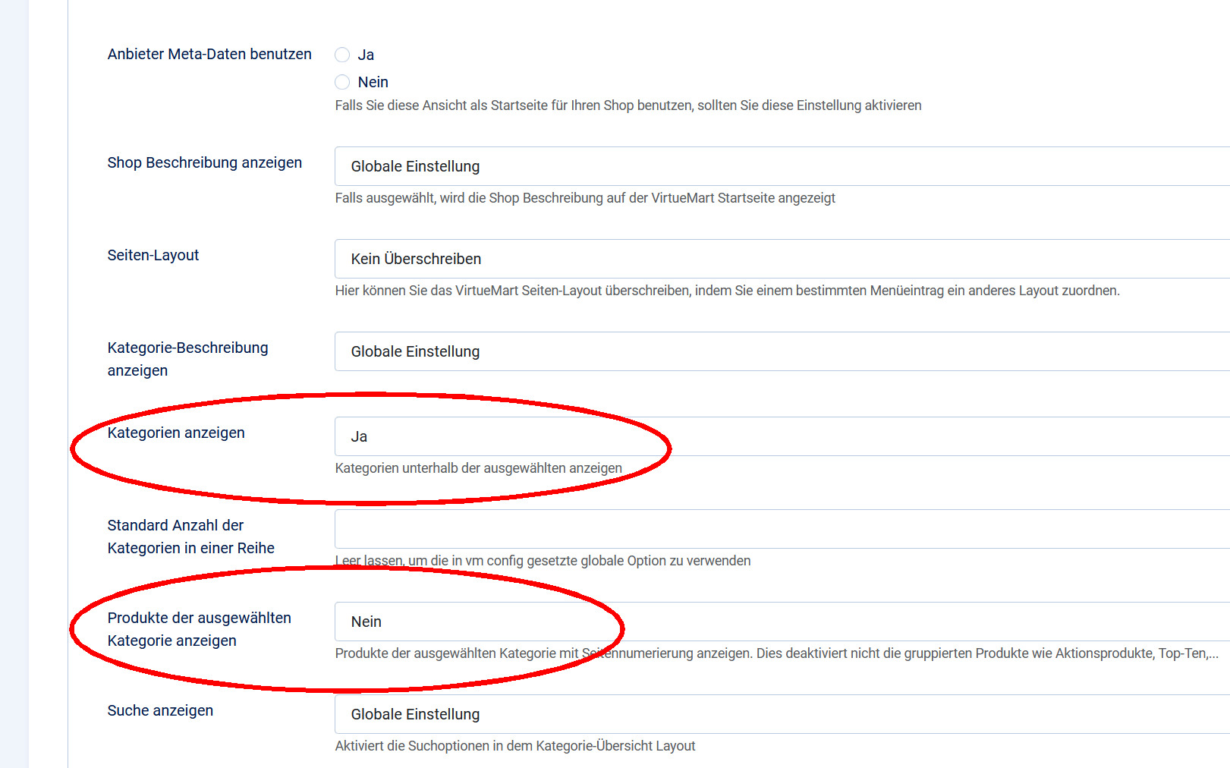
Task: Expand the Suche anzeigen dropdown
Action: 782,714
